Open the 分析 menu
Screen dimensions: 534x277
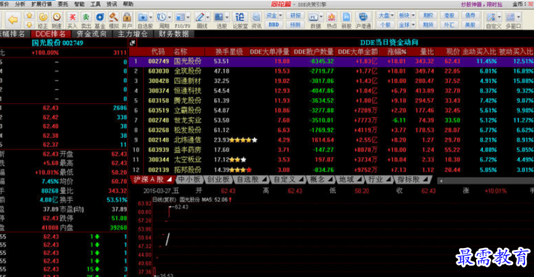[20, 4]
